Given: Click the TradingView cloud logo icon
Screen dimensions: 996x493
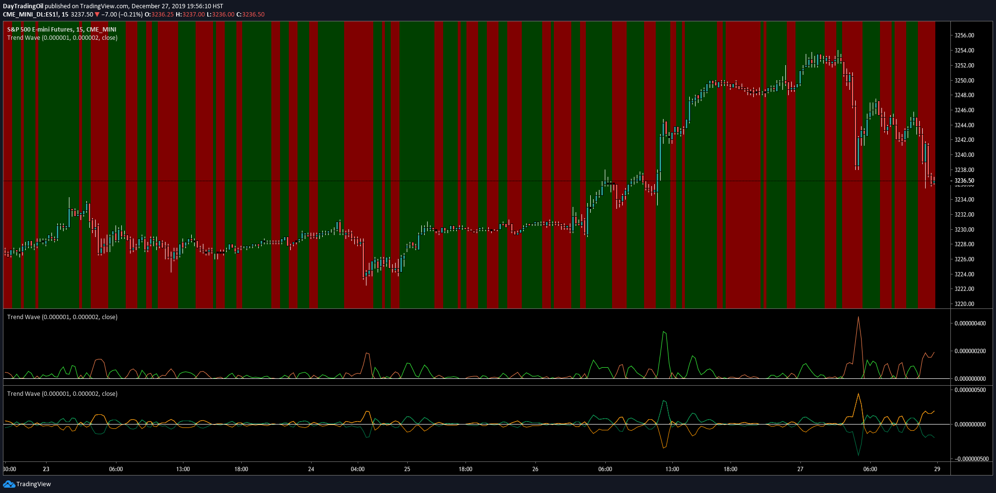Looking at the screenshot, I should tap(9, 484).
